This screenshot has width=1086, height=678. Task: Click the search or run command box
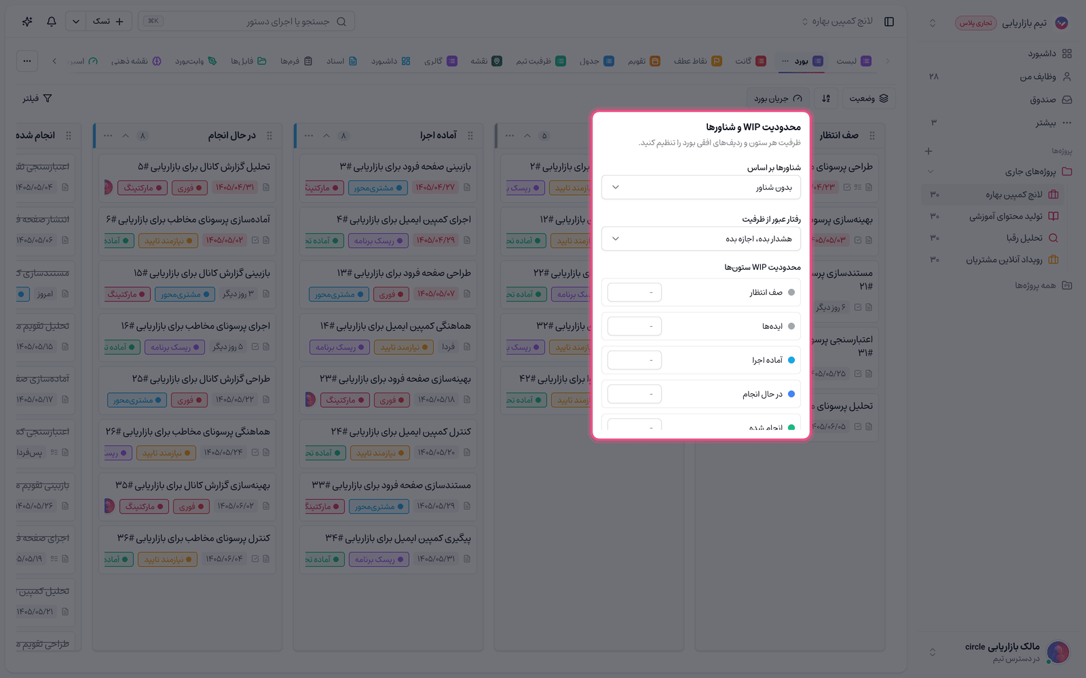pos(246,22)
